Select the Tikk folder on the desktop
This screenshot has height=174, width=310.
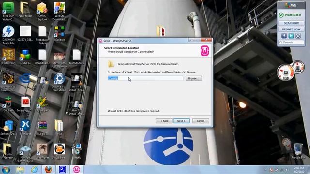[59, 127]
